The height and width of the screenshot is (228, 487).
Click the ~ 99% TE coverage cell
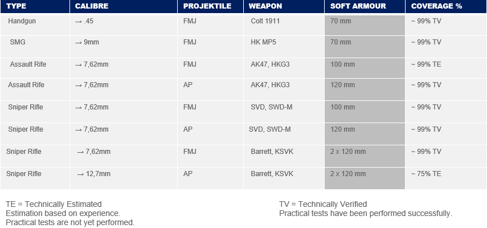click(x=446, y=68)
